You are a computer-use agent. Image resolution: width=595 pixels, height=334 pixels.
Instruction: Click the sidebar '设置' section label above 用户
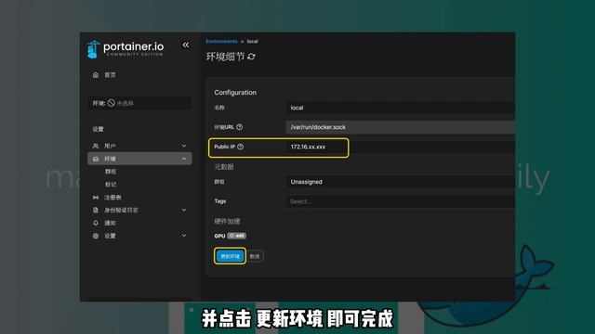[x=98, y=129]
